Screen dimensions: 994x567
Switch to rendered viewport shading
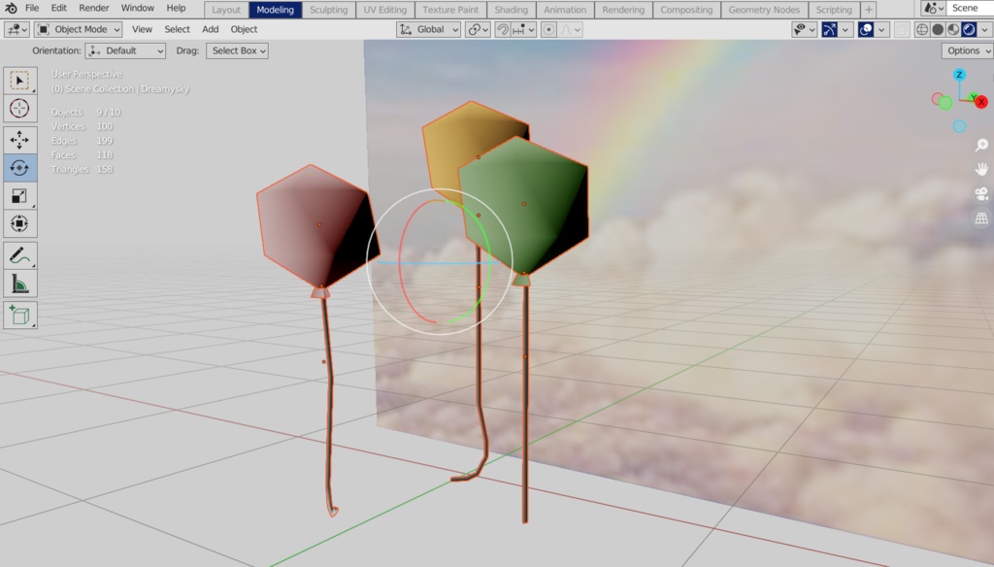(969, 29)
